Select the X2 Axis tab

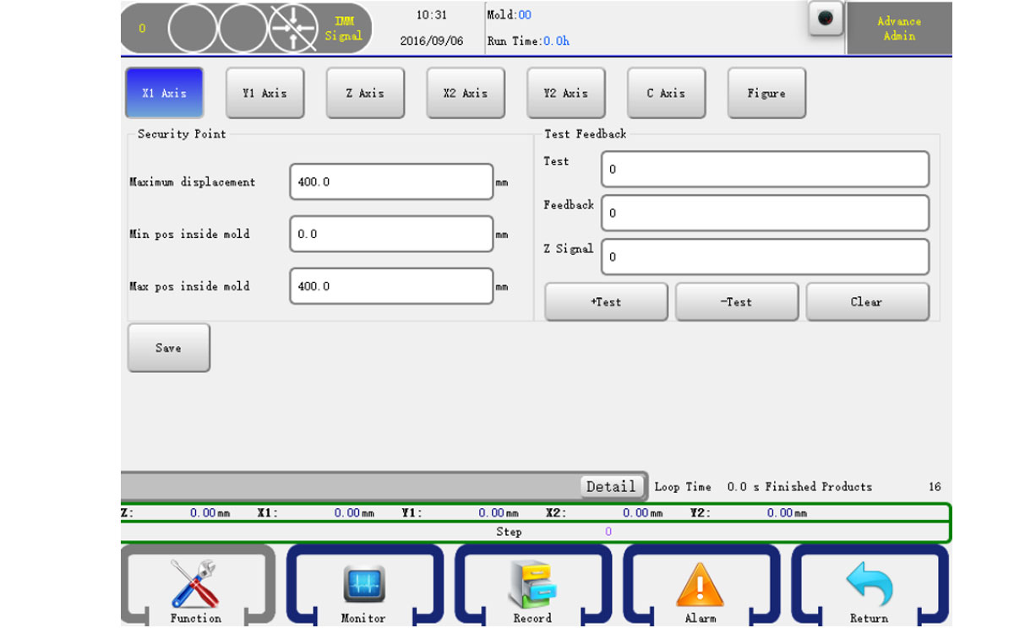[466, 93]
